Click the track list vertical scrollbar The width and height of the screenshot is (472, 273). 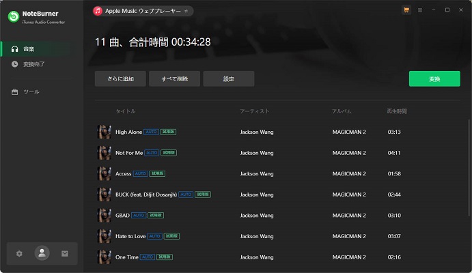[469, 167]
